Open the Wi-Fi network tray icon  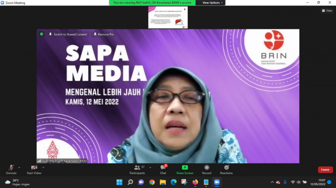pos(293,182)
